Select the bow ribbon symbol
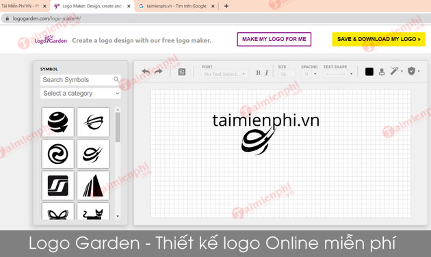Viewport: 431px width, 257px height. point(57,211)
